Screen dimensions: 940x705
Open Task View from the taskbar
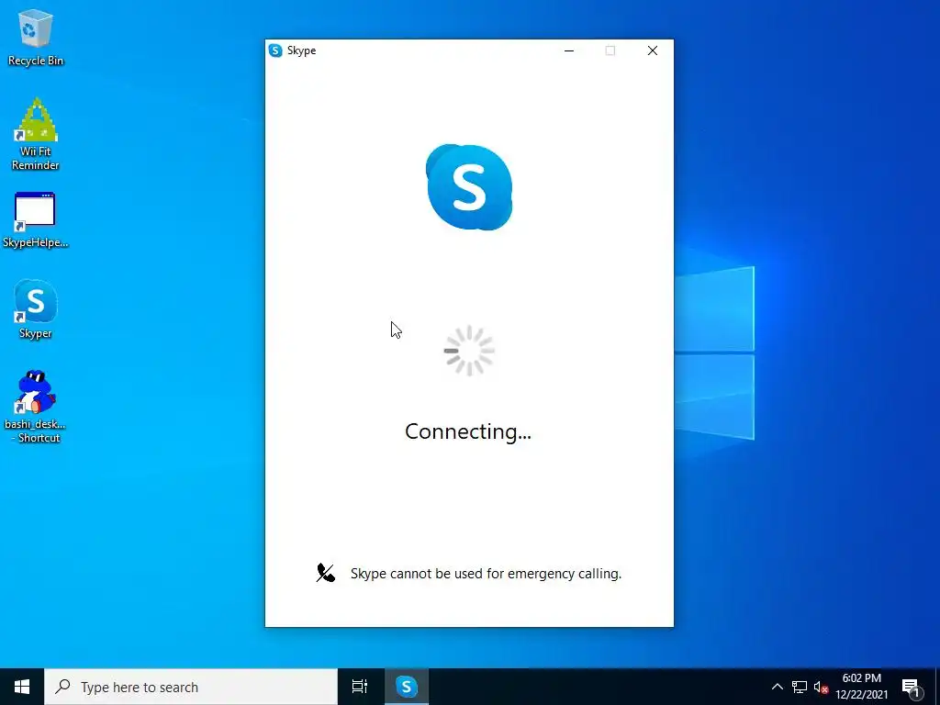[360, 687]
